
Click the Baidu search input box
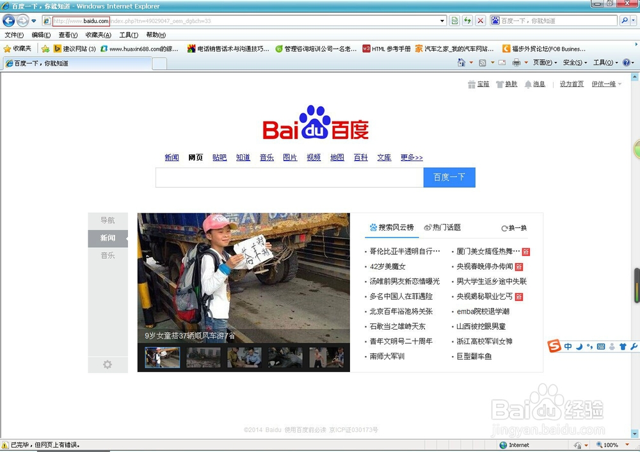point(289,177)
